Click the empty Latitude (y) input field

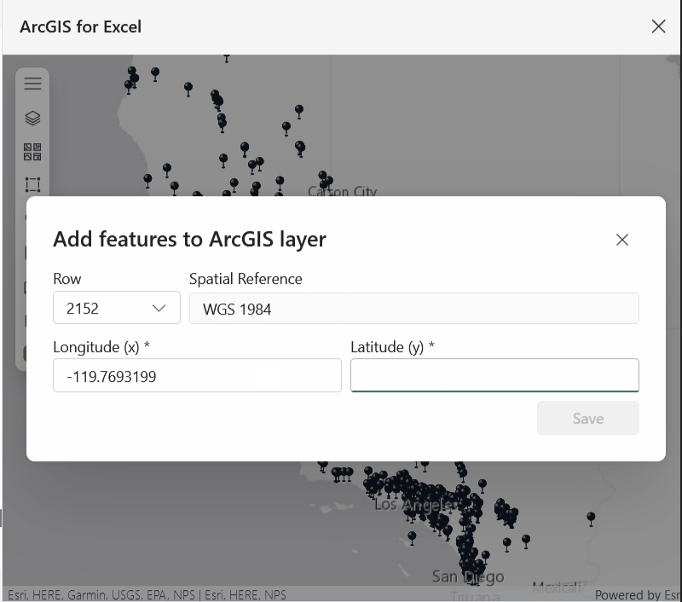click(x=494, y=375)
